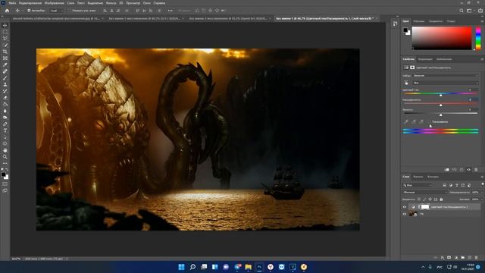Open Windows Start button
Image resolution: width=485 pixels, height=273 pixels.
(x=182, y=267)
